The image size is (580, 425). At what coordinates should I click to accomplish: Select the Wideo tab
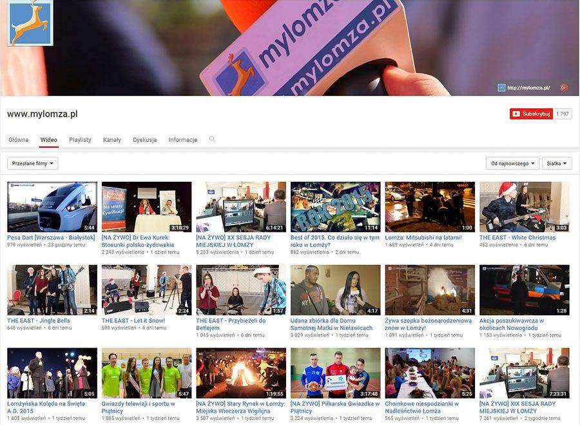pos(49,139)
